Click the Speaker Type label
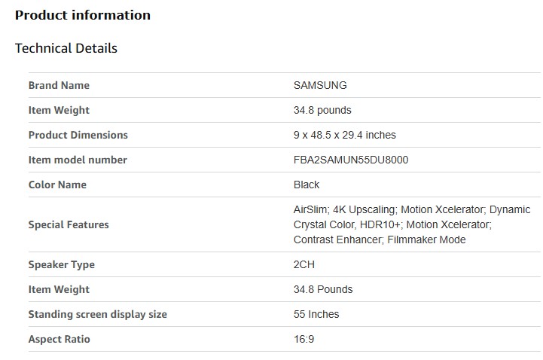This screenshot has width=543, height=360. pos(62,264)
